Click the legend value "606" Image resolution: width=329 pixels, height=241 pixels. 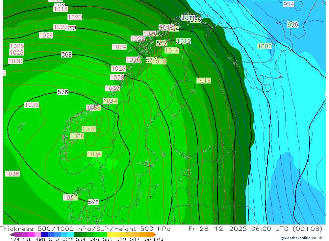(x=159, y=239)
